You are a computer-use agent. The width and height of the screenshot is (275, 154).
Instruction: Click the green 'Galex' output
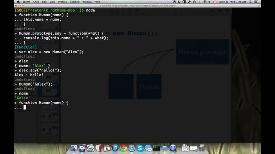click(x=22, y=98)
